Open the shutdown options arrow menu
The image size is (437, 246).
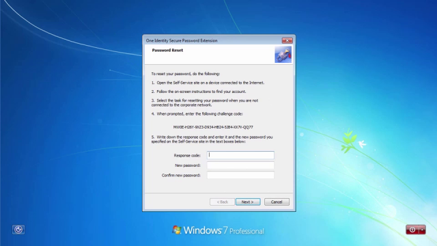[x=422, y=230]
